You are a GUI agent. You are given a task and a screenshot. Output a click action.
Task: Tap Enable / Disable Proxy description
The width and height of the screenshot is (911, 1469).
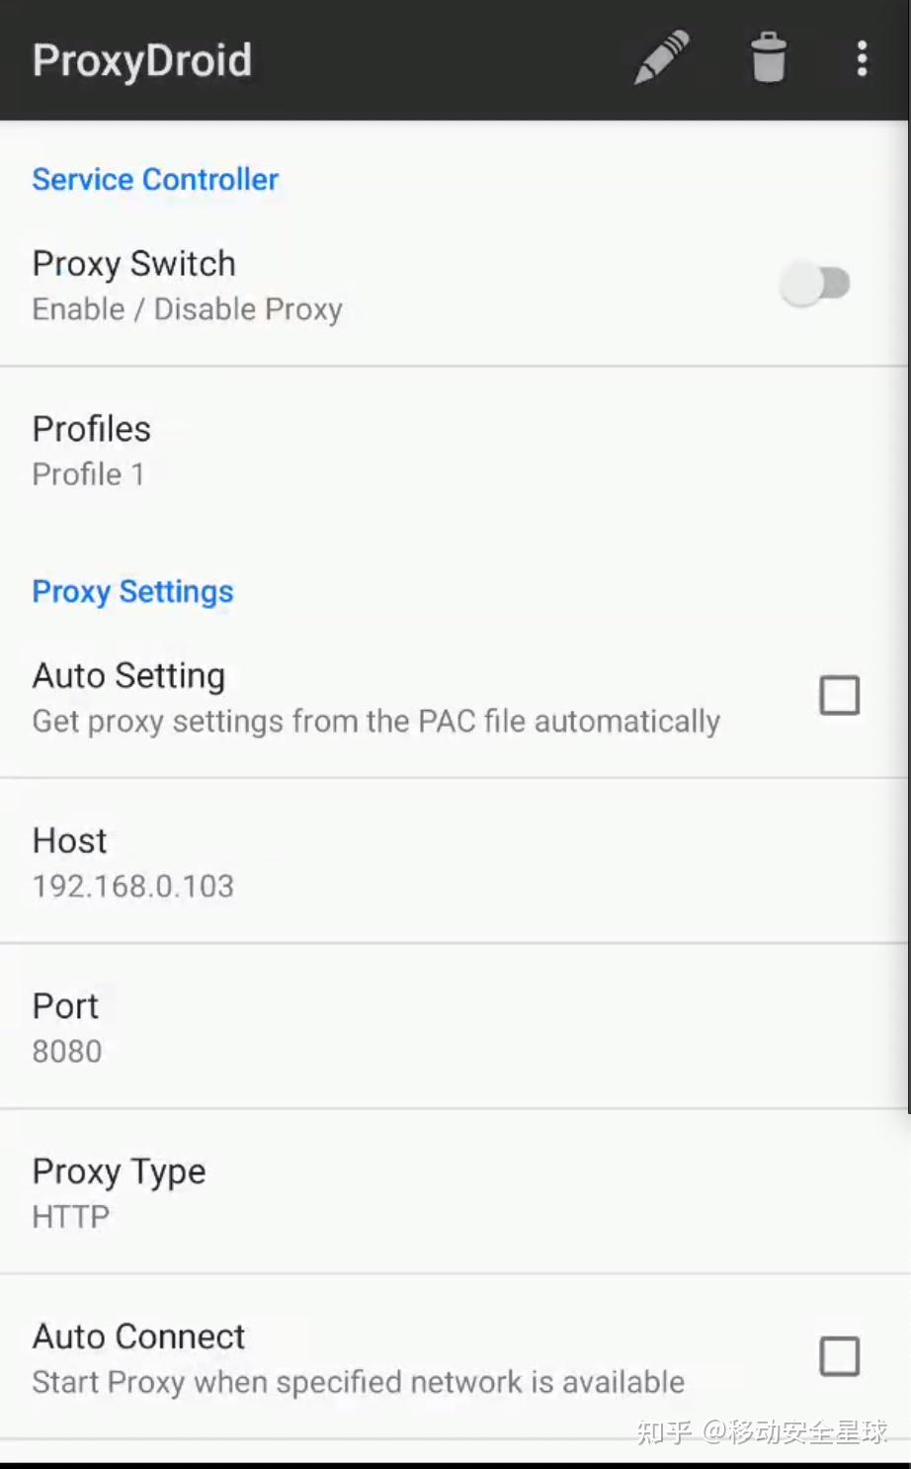188,309
